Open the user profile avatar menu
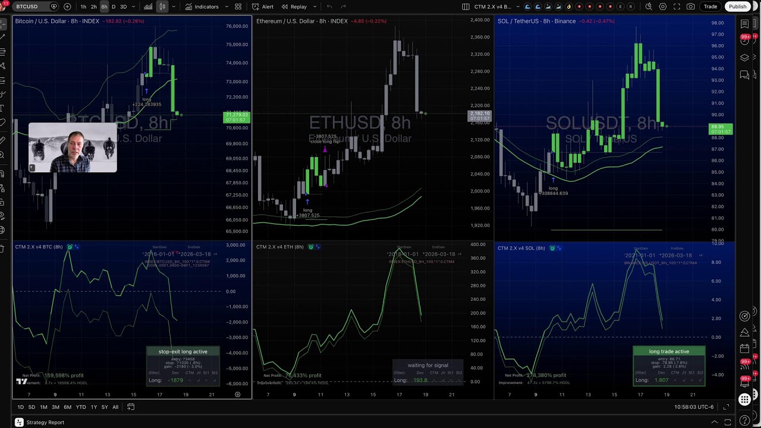This screenshot has height=428, width=761. click(x=4, y=6)
